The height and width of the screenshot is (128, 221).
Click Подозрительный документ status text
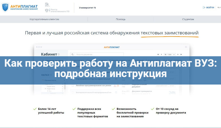139,86
